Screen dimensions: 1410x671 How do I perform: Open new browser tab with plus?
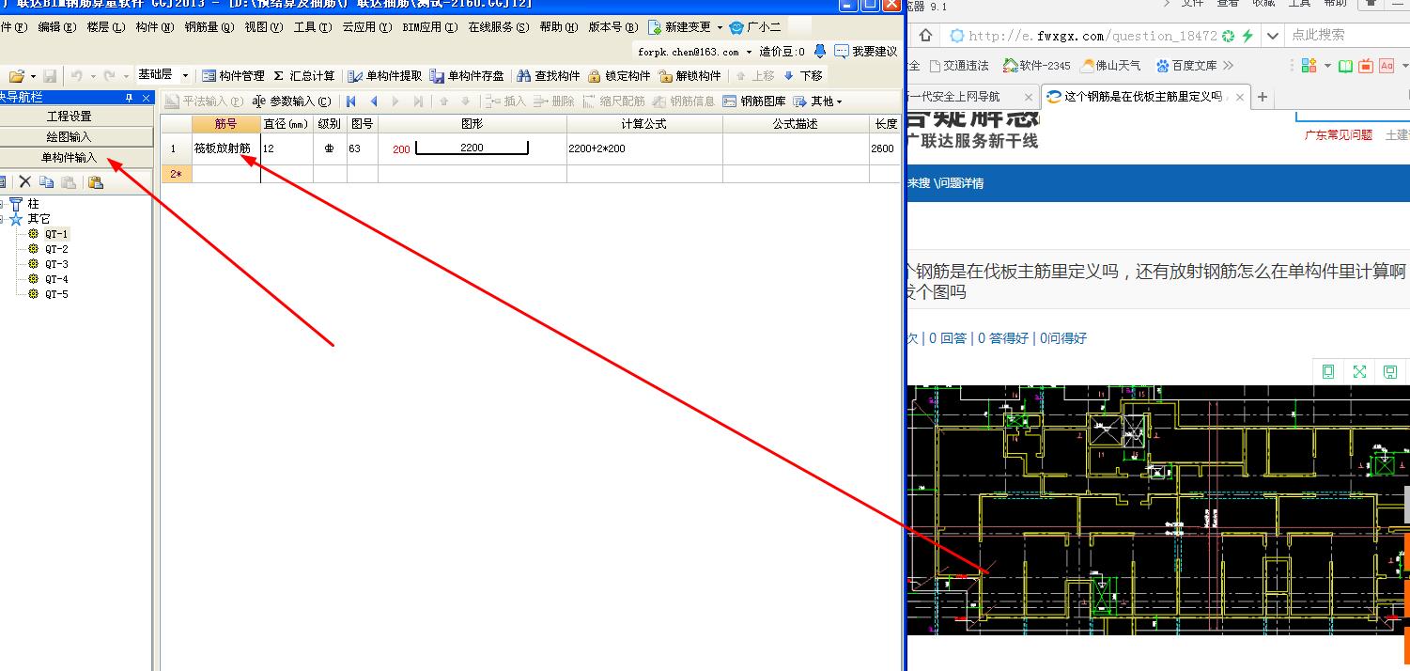(1263, 97)
